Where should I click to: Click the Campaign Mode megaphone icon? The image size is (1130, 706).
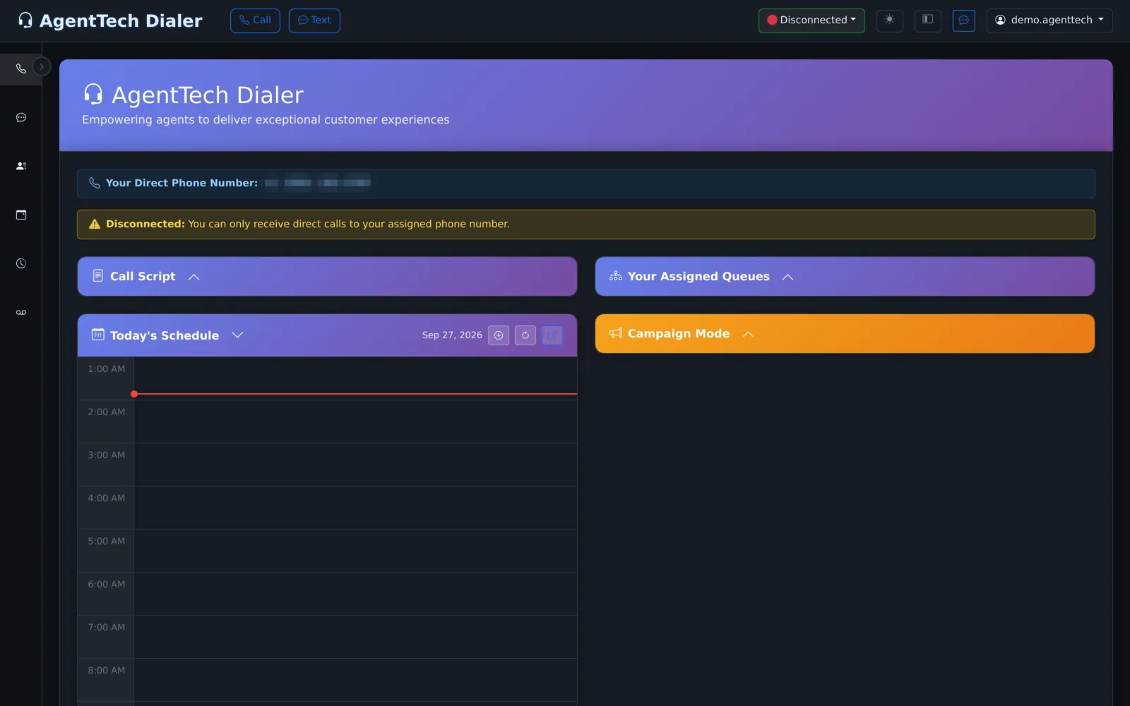coord(616,333)
